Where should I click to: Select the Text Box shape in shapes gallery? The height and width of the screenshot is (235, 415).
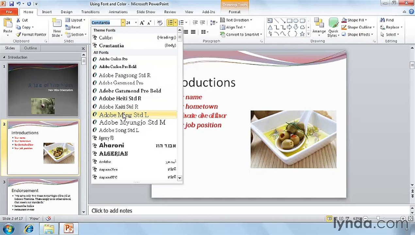270,21
